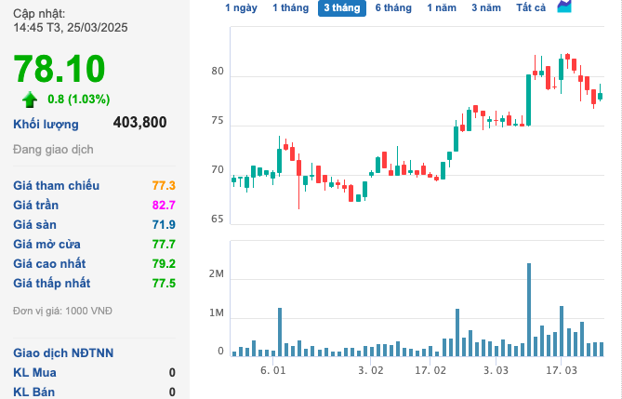Open the advanced chart icon
The image size is (622, 399).
[x=564, y=7]
